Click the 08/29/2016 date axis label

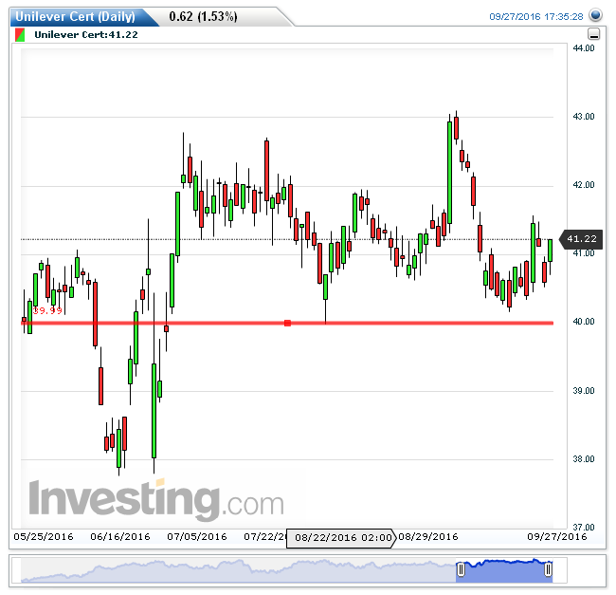pos(428,537)
